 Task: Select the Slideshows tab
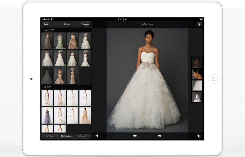(66, 136)
